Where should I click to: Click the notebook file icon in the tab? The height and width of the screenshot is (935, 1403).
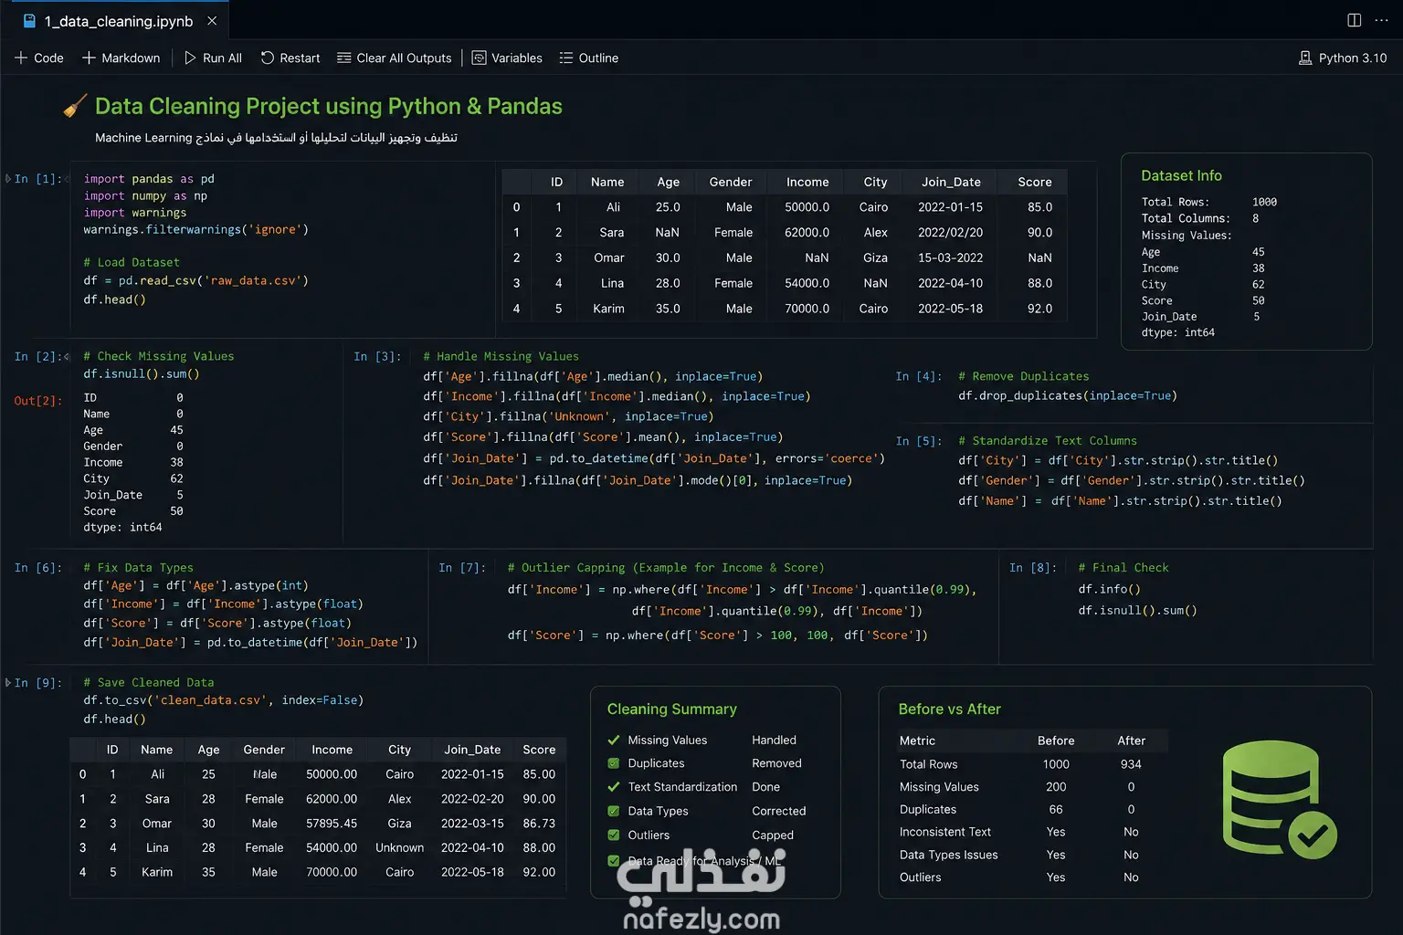point(29,20)
